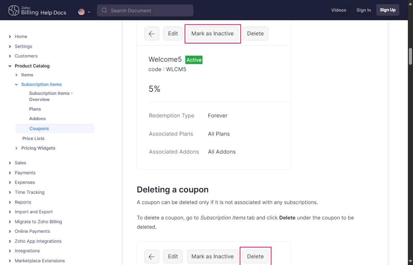
Task: Open Import and Export in sidebar
Action: click(x=34, y=212)
